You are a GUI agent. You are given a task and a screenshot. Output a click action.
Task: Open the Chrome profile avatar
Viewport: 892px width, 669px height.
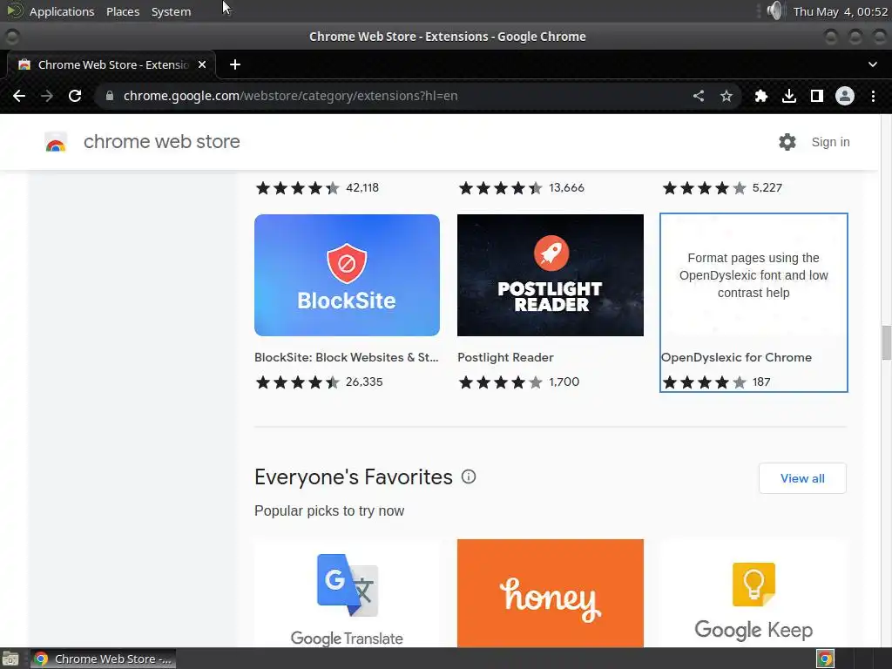coord(845,96)
